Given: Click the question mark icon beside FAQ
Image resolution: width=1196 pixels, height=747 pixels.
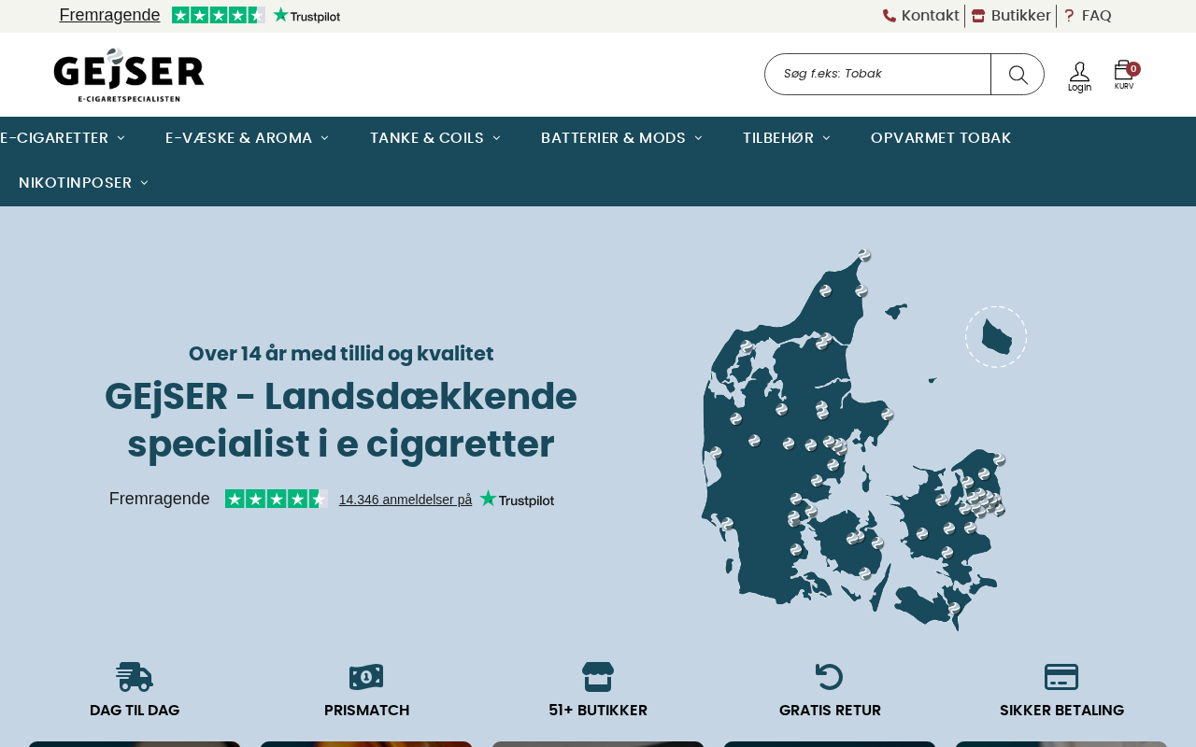Looking at the screenshot, I should click(1069, 16).
